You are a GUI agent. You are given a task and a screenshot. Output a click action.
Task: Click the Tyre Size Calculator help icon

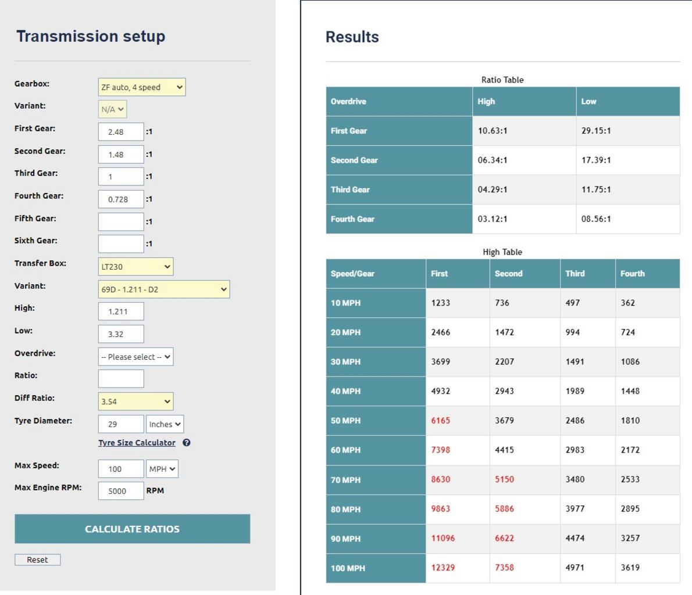tap(186, 442)
